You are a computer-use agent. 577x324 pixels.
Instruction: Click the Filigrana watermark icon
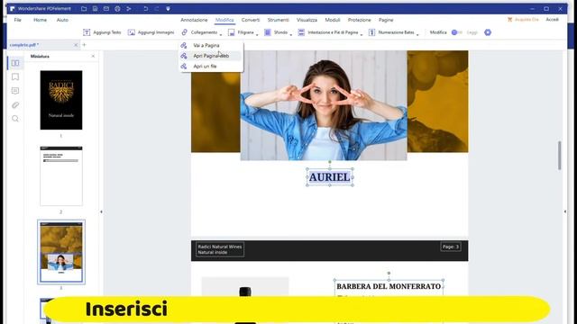[231, 32]
